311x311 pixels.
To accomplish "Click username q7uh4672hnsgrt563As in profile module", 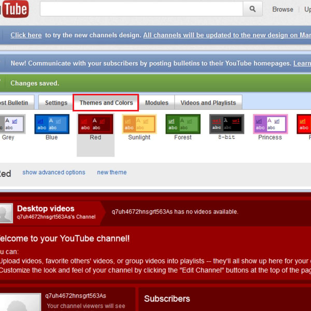I will pyautogui.click(x=76, y=296).
